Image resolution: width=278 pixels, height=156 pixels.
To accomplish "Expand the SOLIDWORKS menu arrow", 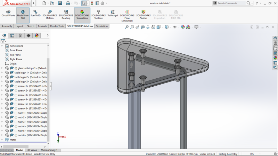I will coord(33,3).
